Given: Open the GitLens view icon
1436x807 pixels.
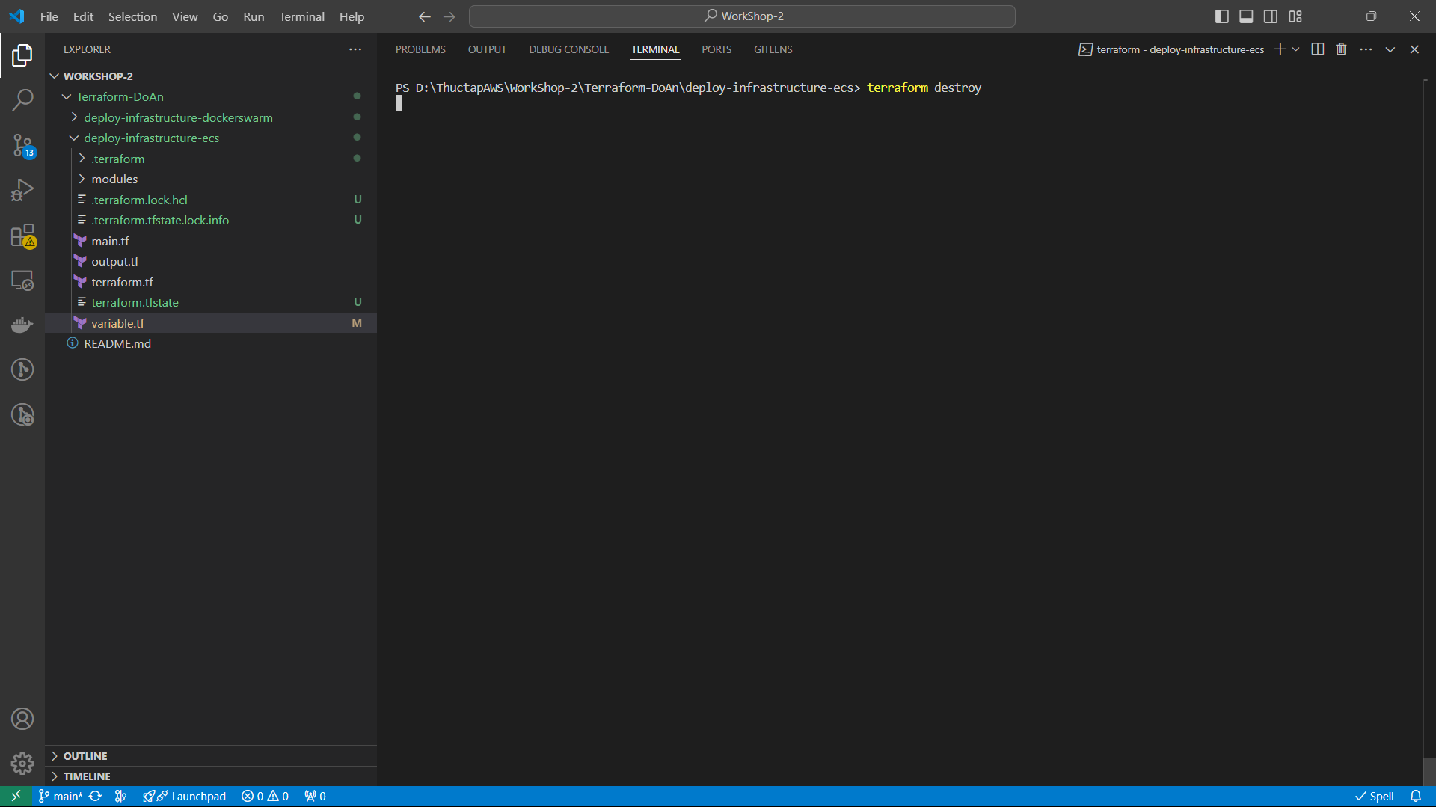Looking at the screenshot, I should click(22, 369).
